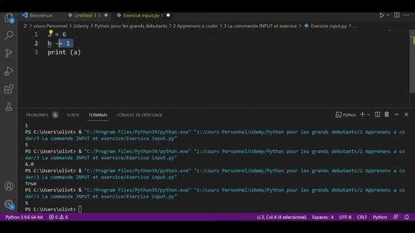Open the Run and Debug view icon
The height and width of the screenshot is (233, 415).
(x=9, y=71)
